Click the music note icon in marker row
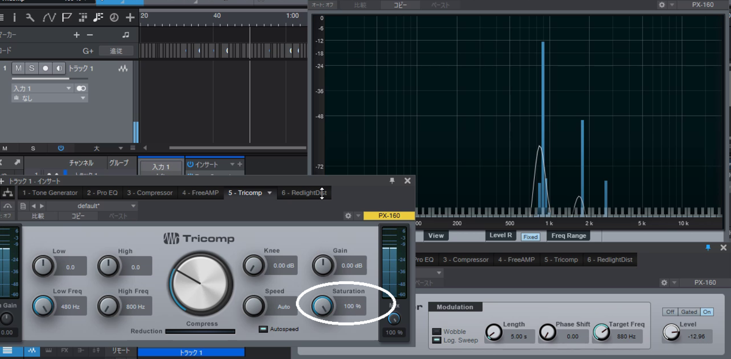Viewport: 731px width, 359px height. coord(125,35)
